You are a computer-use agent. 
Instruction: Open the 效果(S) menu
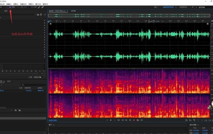click(16, 4)
